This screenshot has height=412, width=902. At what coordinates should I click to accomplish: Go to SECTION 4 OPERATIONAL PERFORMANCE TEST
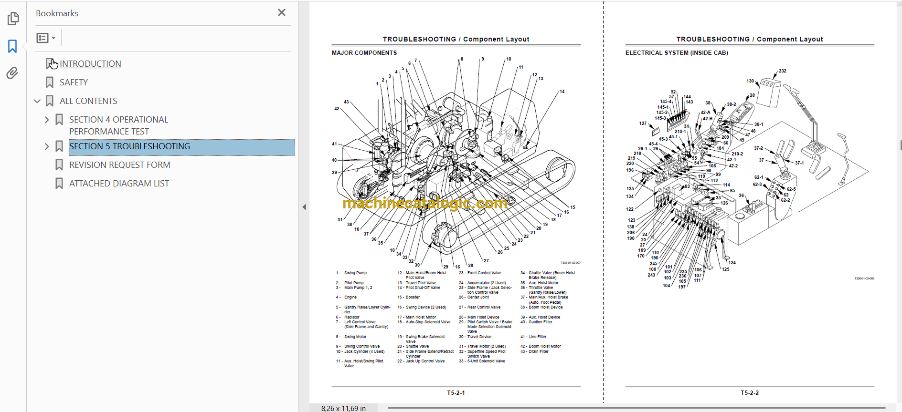[118, 125]
